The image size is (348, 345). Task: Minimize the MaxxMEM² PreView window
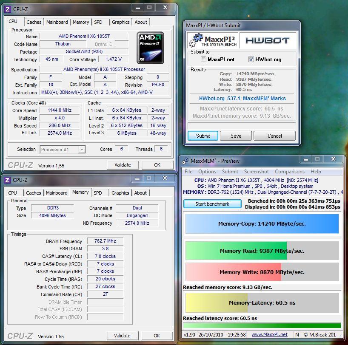[x=305, y=159]
